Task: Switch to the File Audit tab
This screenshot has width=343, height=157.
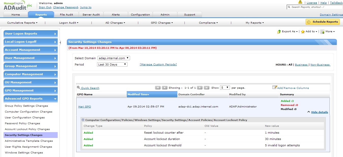Action: click(66, 14)
